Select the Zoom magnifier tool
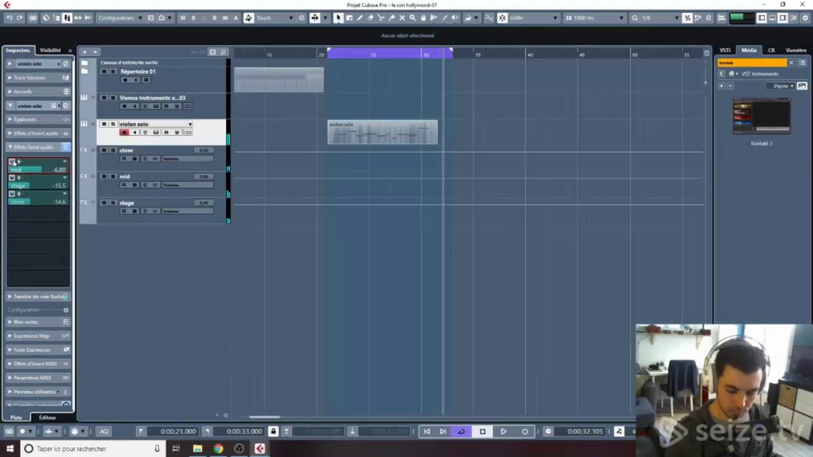The width and height of the screenshot is (813, 457). tap(413, 18)
